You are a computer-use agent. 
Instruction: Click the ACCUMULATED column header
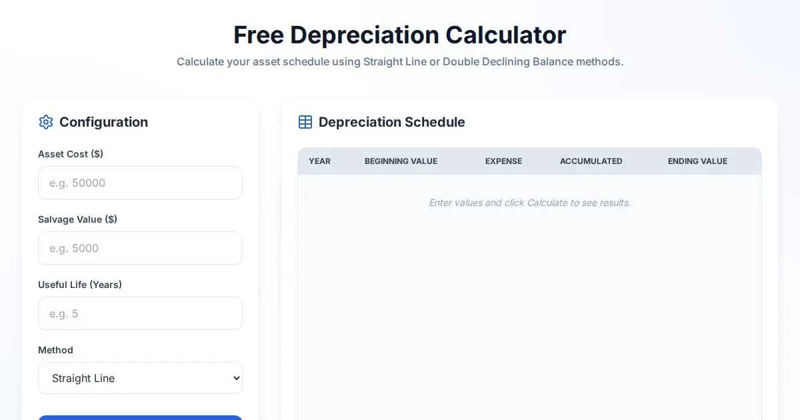[591, 161]
